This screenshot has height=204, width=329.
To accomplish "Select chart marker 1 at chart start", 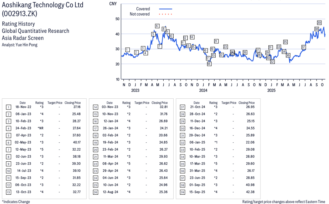I will (x=127, y=50).
